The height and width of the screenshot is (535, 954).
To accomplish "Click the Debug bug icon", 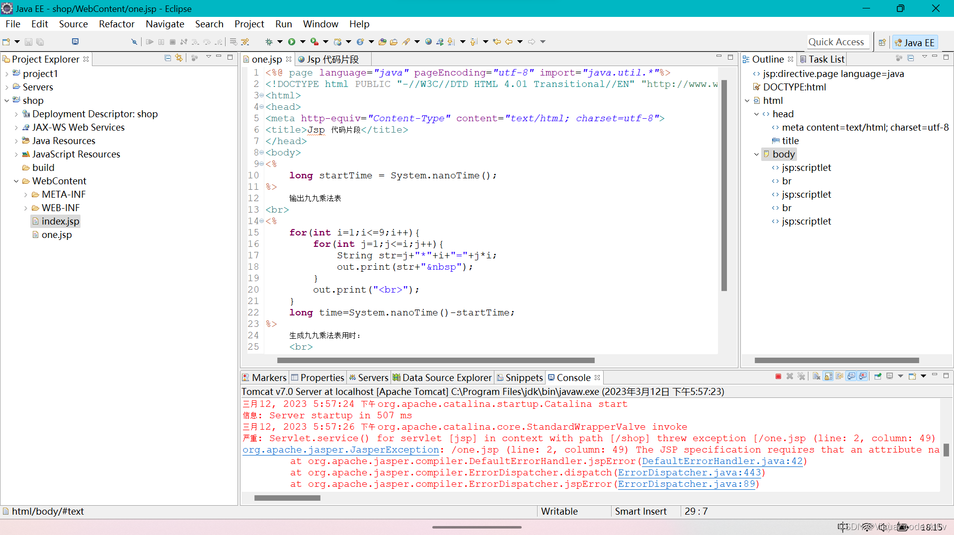I will click(269, 42).
